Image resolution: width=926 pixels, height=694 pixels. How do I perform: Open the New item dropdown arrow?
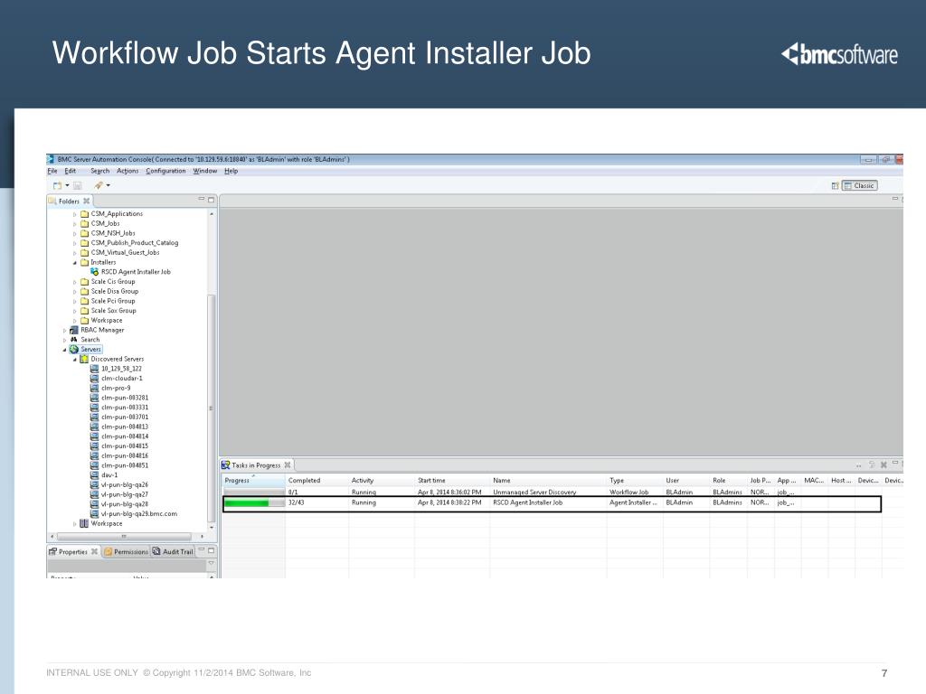click(67, 186)
